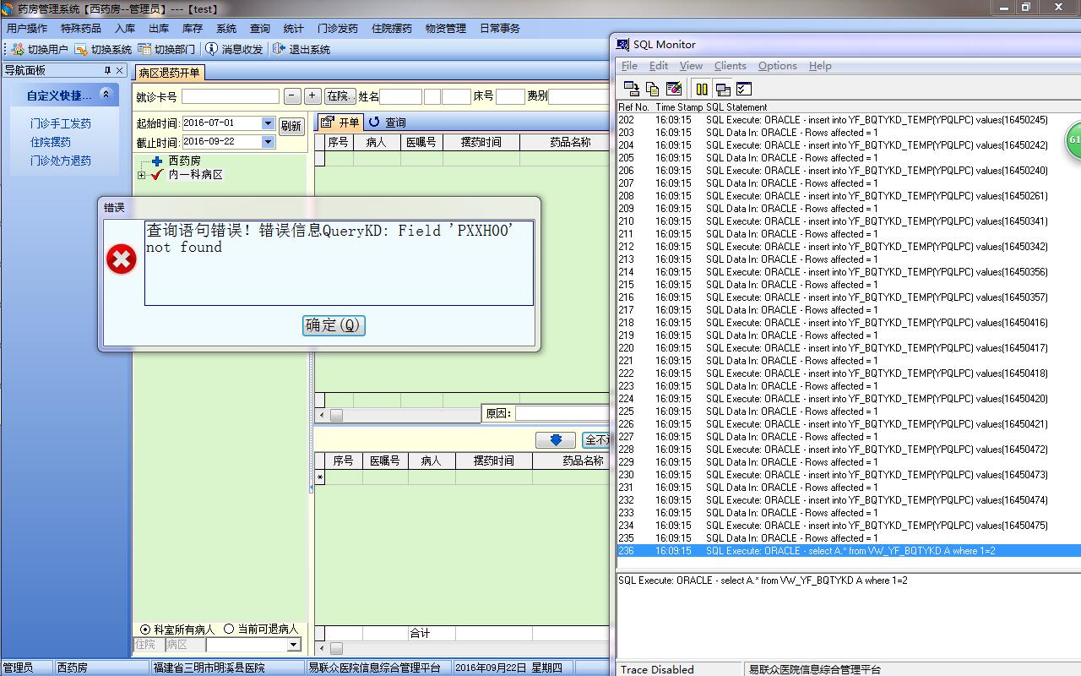Open the 库存 menu
This screenshot has width=1081, height=676.
pos(193,28)
